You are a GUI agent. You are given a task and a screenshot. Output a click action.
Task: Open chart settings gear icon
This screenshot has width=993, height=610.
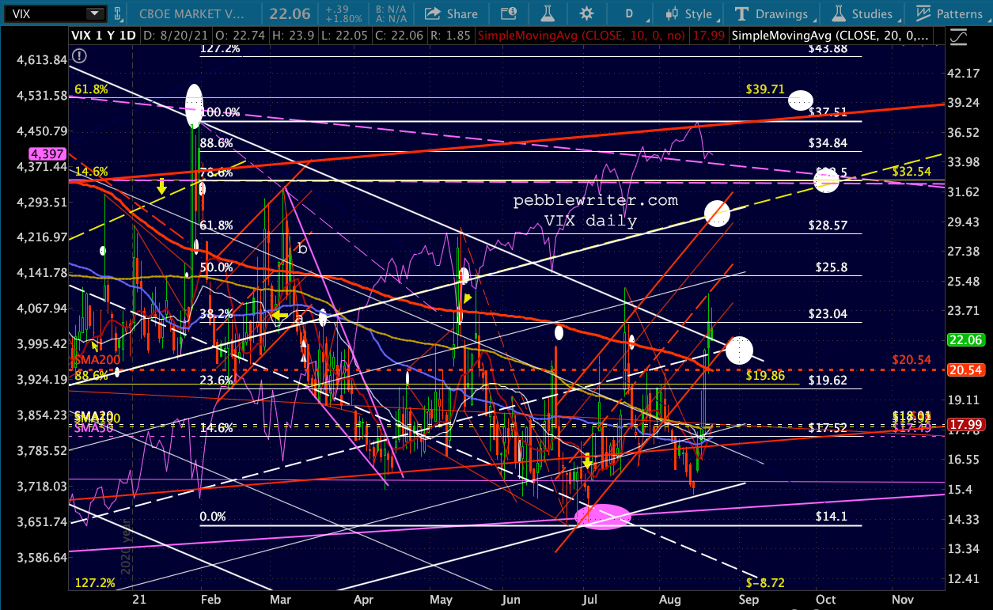586,13
